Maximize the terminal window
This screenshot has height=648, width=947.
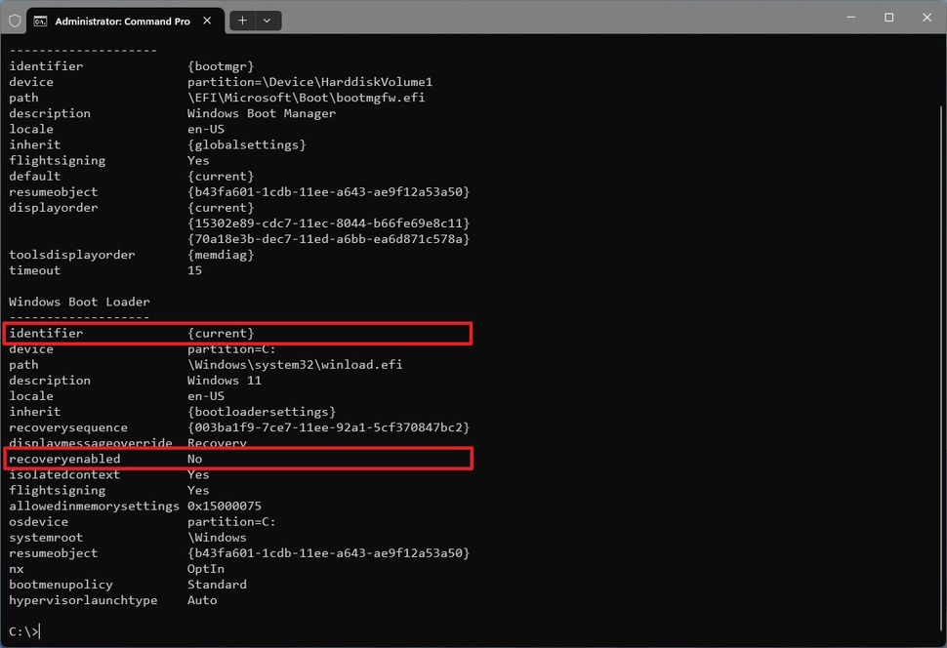(888, 18)
